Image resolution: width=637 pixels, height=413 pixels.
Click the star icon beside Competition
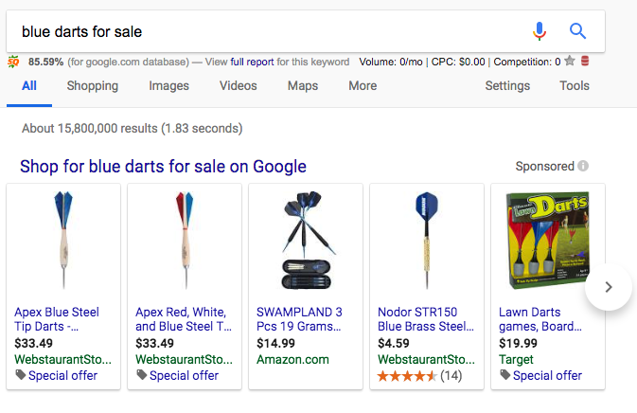point(569,62)
